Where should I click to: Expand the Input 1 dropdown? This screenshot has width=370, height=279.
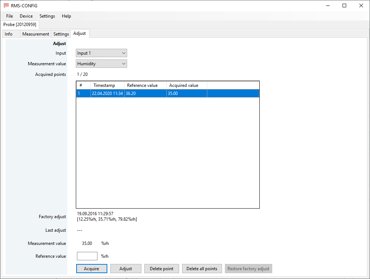pyautogui.click(x=101, y=53)
